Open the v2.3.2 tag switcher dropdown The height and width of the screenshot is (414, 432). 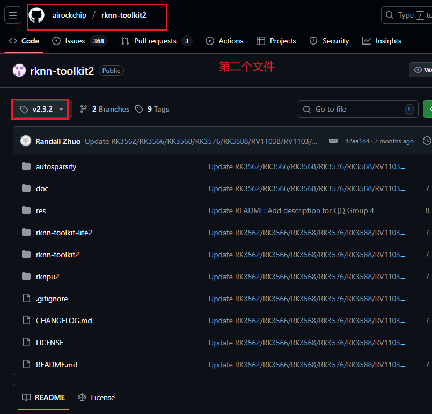click(42, 109)
